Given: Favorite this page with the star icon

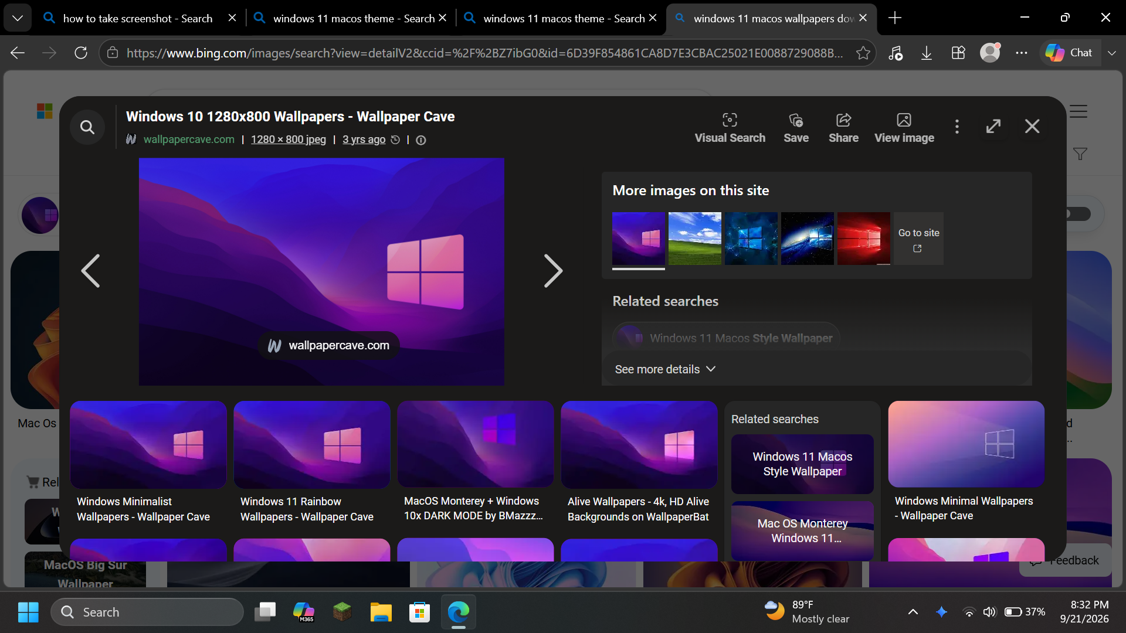Looking at the screenshot, I should click(x=863, y=53).
